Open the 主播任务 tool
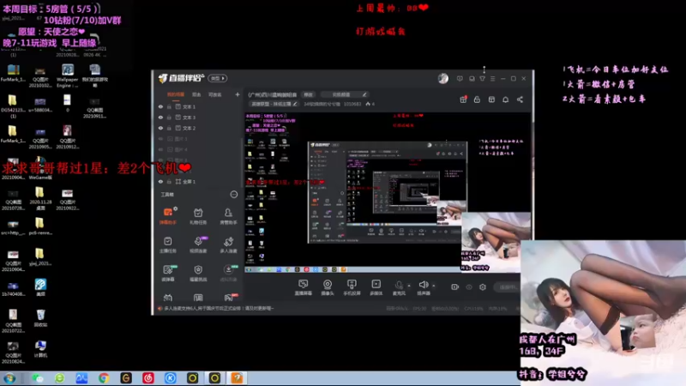 click(x=168, y=244)
